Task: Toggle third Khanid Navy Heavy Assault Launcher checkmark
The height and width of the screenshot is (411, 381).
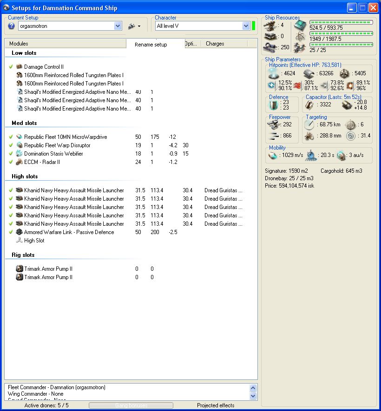Action: click(x=11, y=207)
